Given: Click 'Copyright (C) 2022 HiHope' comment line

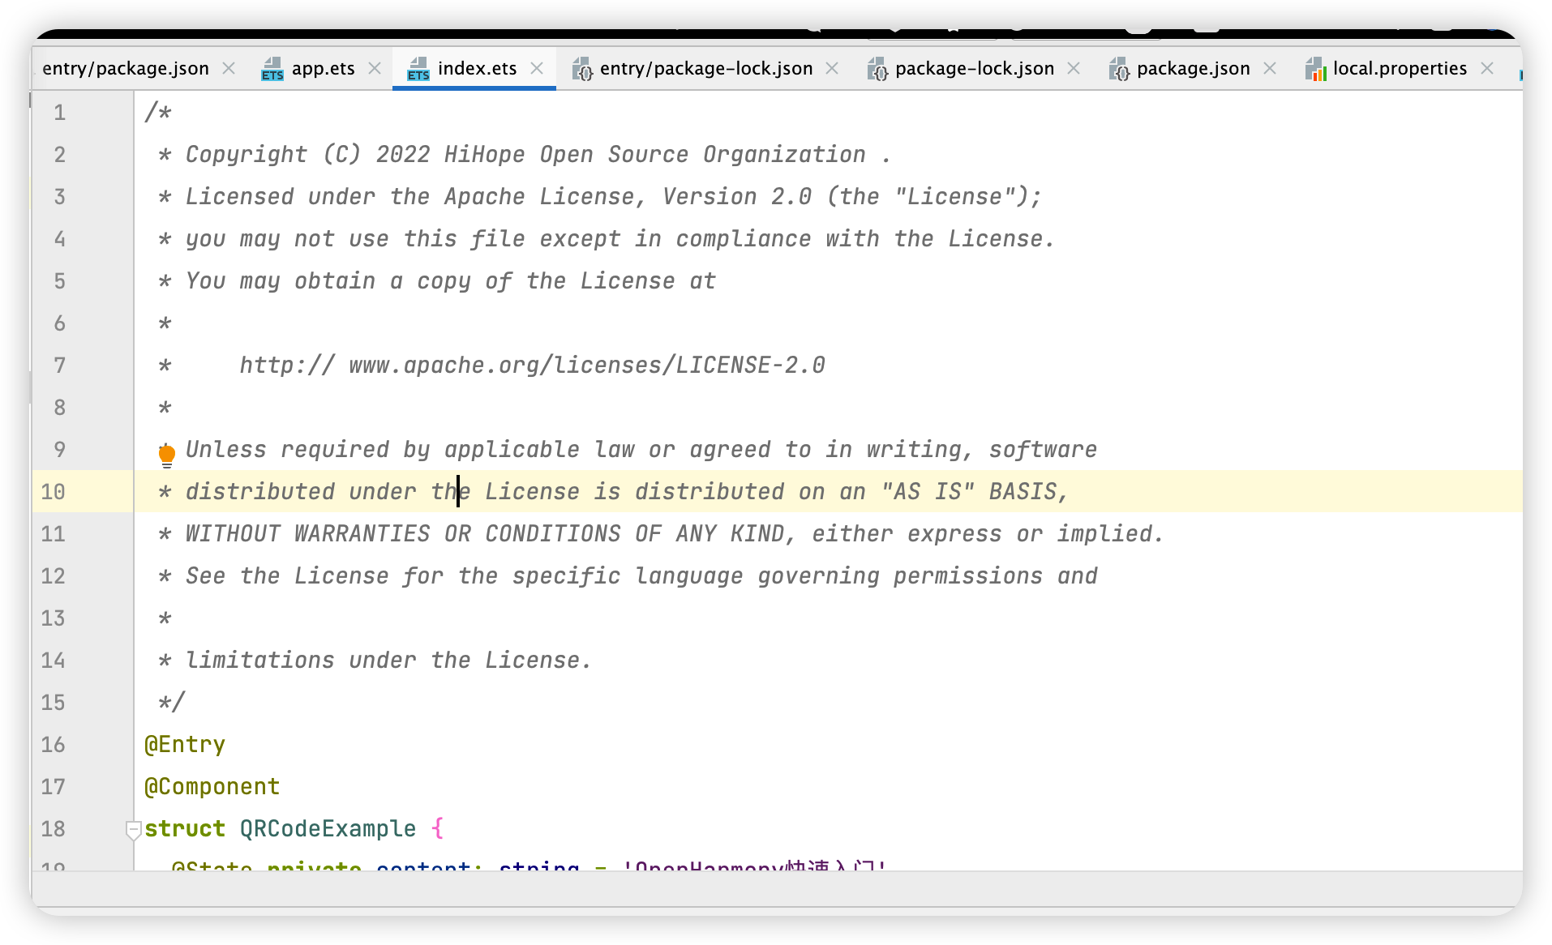Looking at the screenshot, I should tap(525, 155).
